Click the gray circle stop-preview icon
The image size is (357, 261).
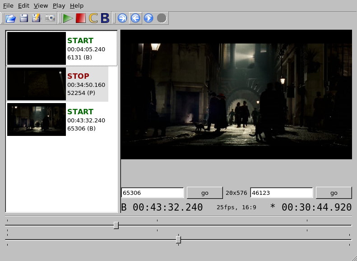click(x=162, y=18)
